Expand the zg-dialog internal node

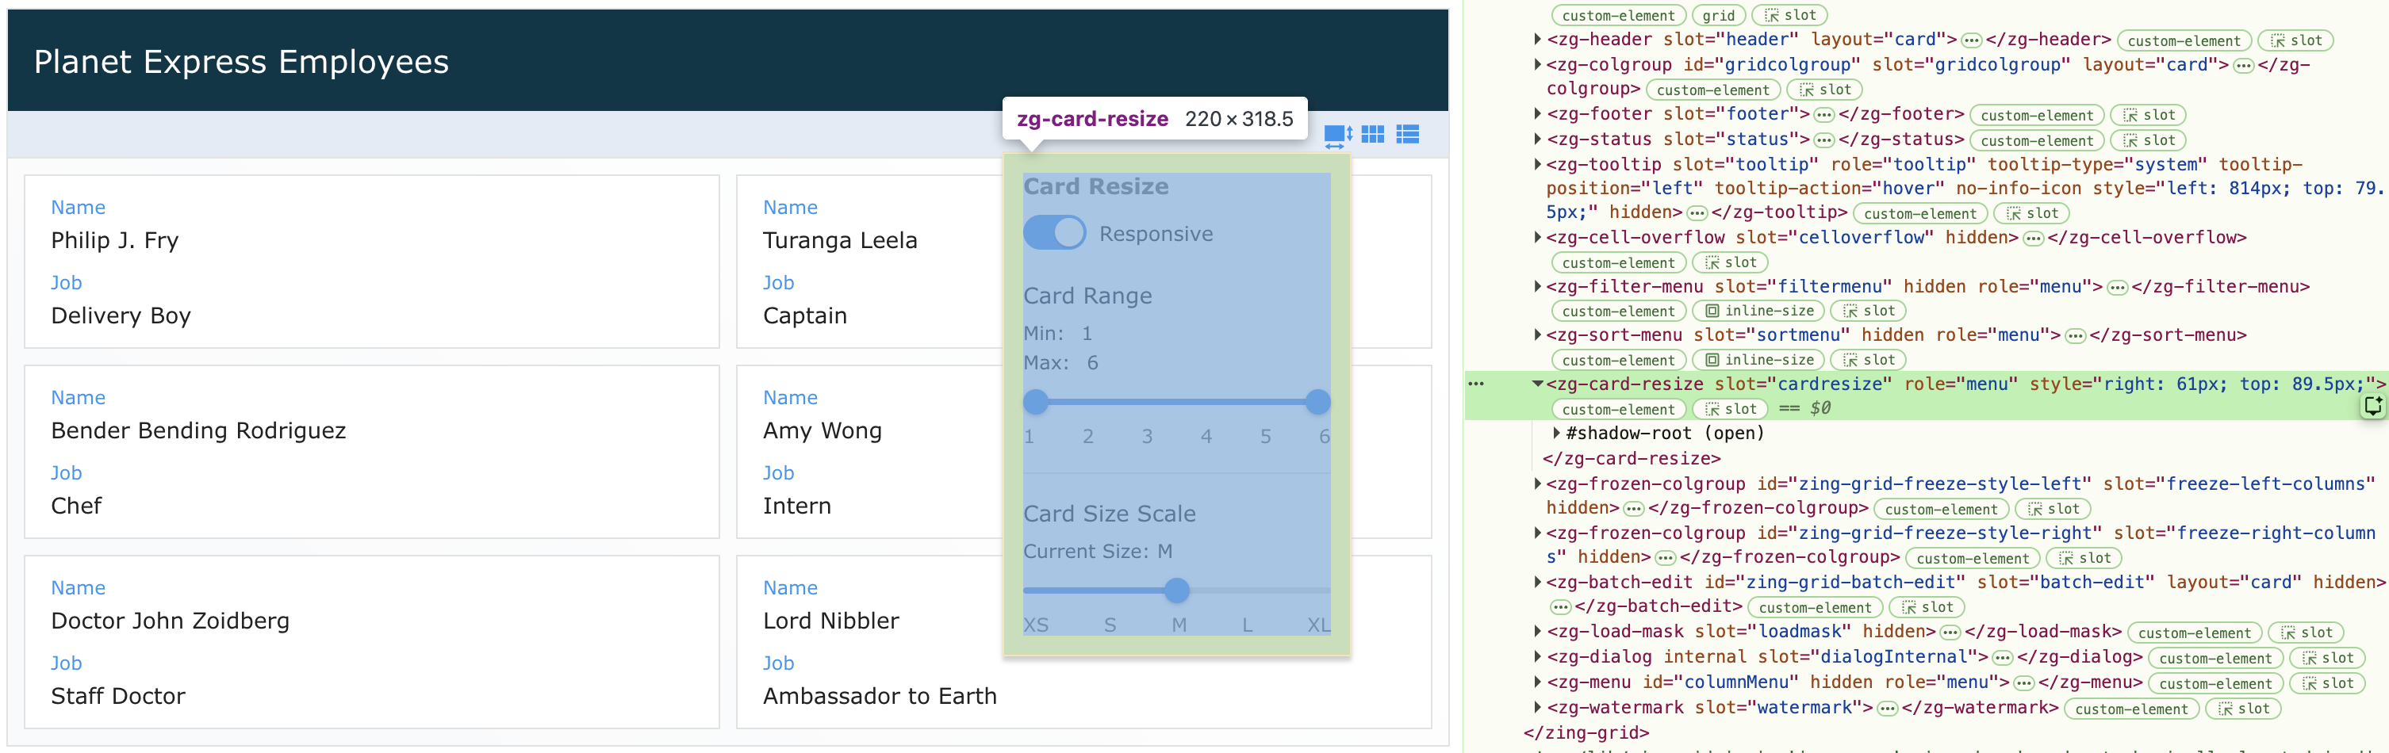(1536, 656)
